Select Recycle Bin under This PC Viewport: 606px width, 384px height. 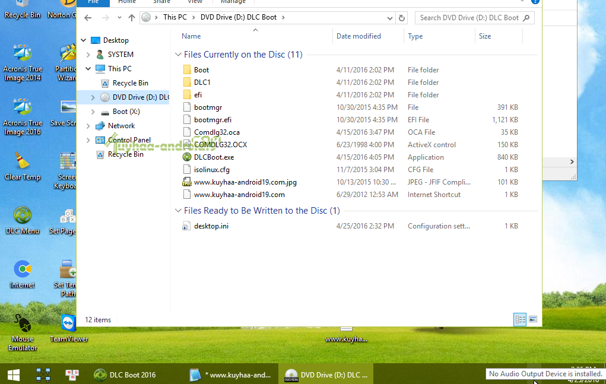point(130,83)
